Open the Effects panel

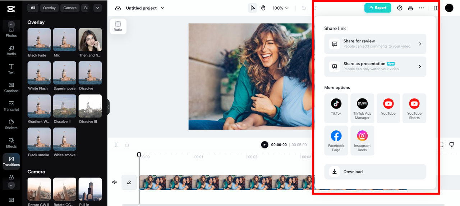[x=11, y=143]
